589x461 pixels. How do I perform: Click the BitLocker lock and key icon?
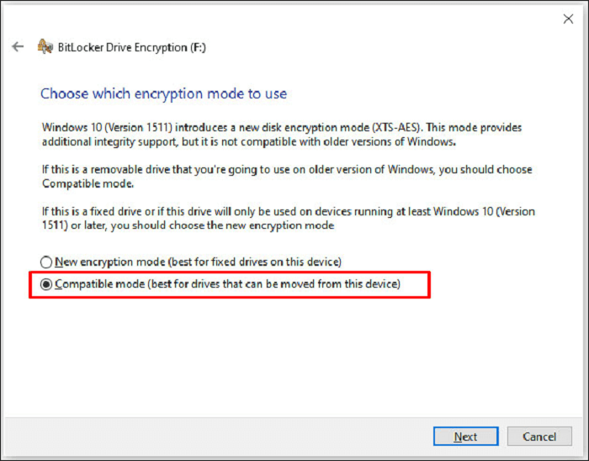tap(45, 47)
